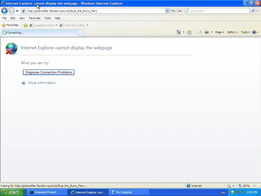Viewport: 261px width, 196px height.
Task: Stop loading with the red X icon
Action: point(180,11)
